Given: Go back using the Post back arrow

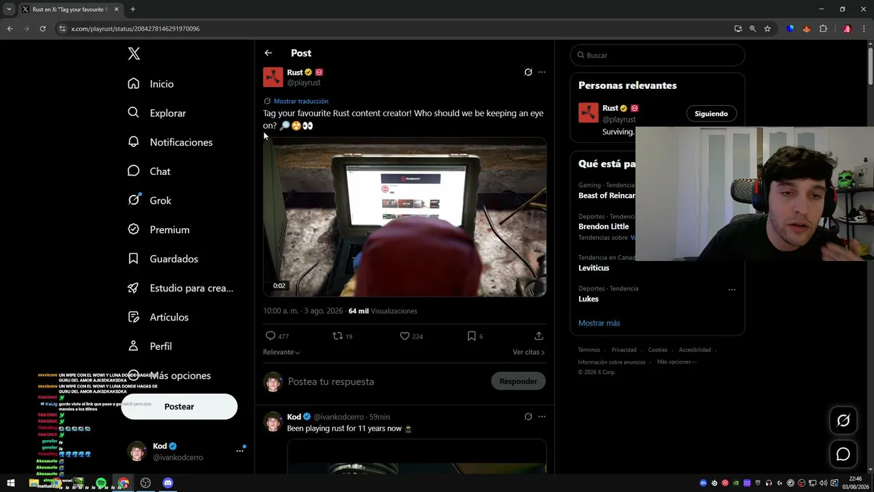Looking at the screenshot, I should [x=268, y=53].
